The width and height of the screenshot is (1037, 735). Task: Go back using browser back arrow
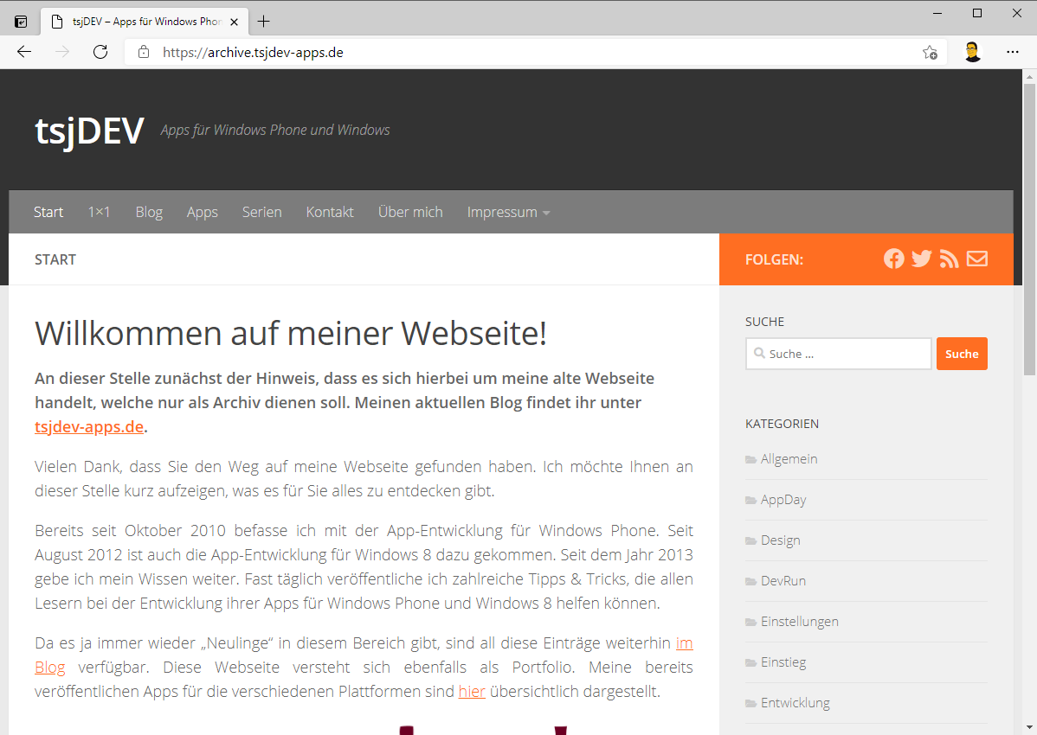(24, 52)
